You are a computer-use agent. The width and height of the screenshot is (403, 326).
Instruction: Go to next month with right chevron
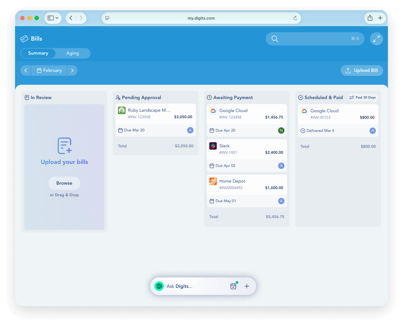coord(72,71)
